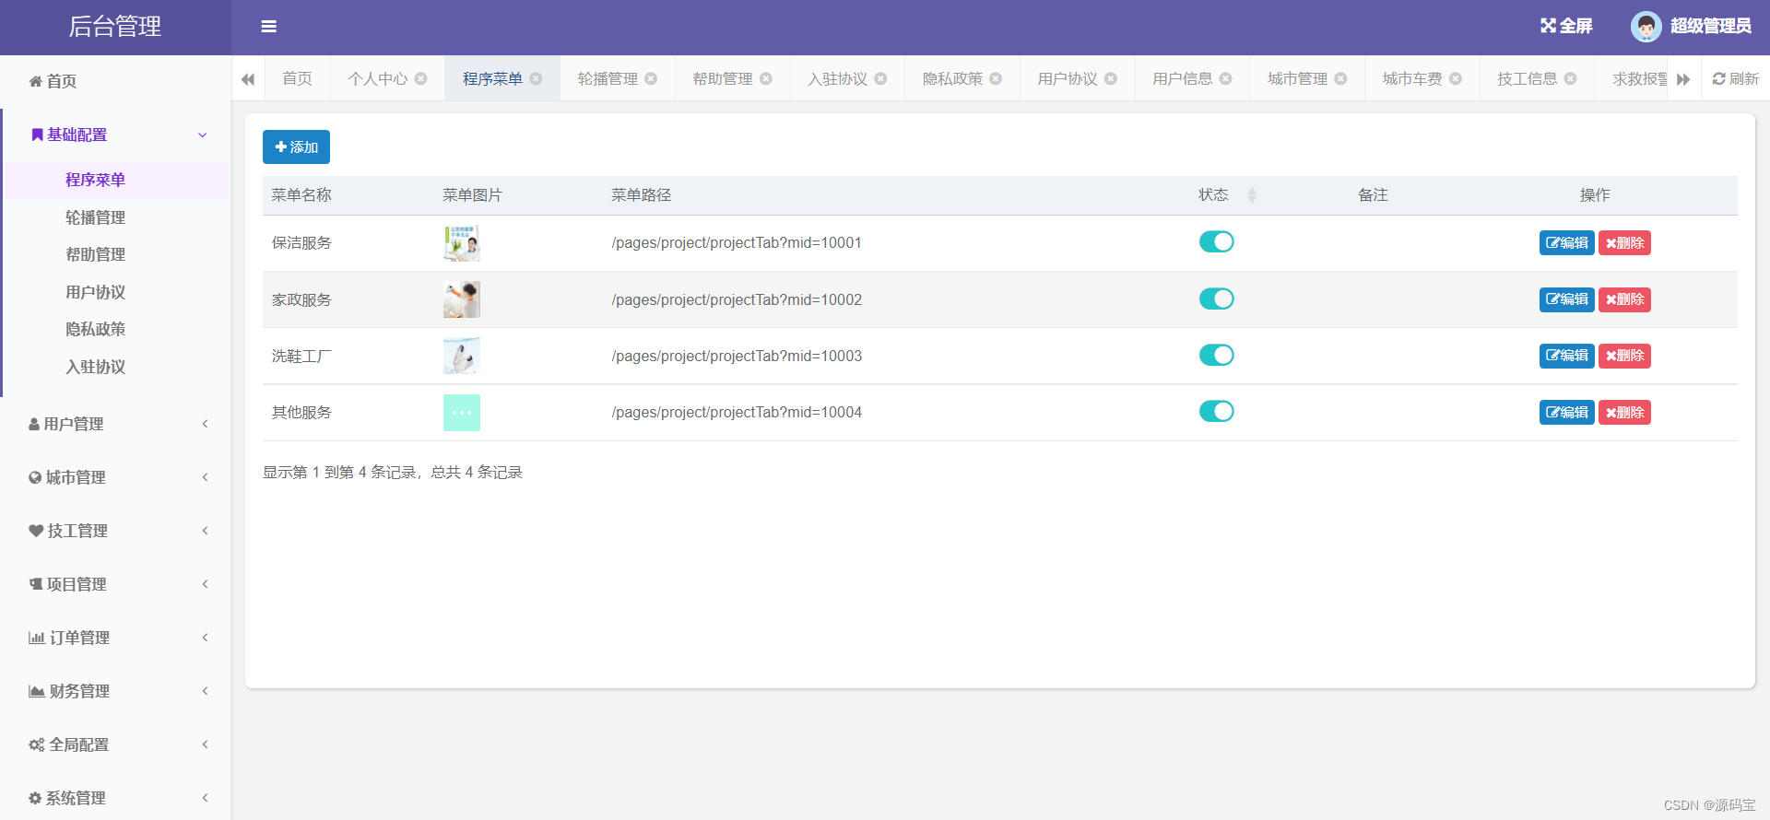Close the 用户协议 tab
The width and height of the screenshot is (1770, 820).
[x=1111, y=78]
